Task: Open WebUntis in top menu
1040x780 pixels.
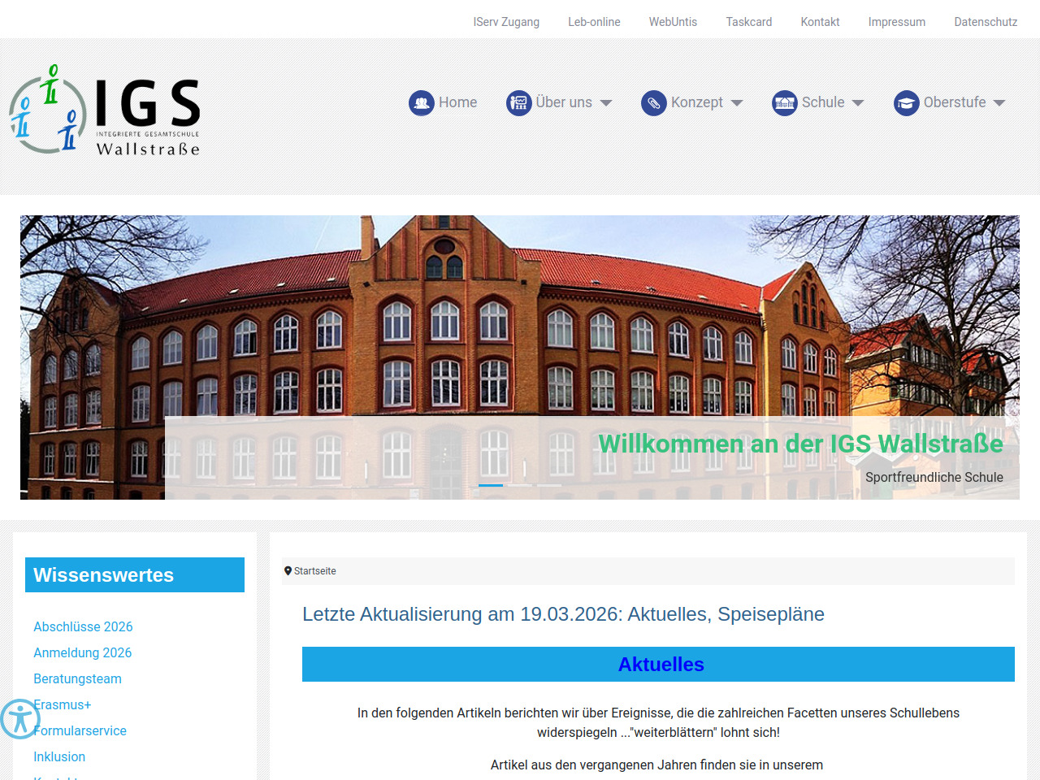Action: pyautogui.click(x=673, y=22)
